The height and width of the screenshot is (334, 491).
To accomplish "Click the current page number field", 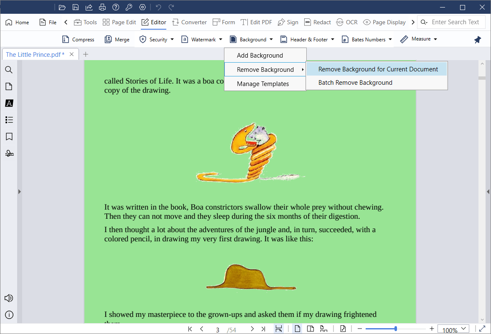I will (218, 330).
